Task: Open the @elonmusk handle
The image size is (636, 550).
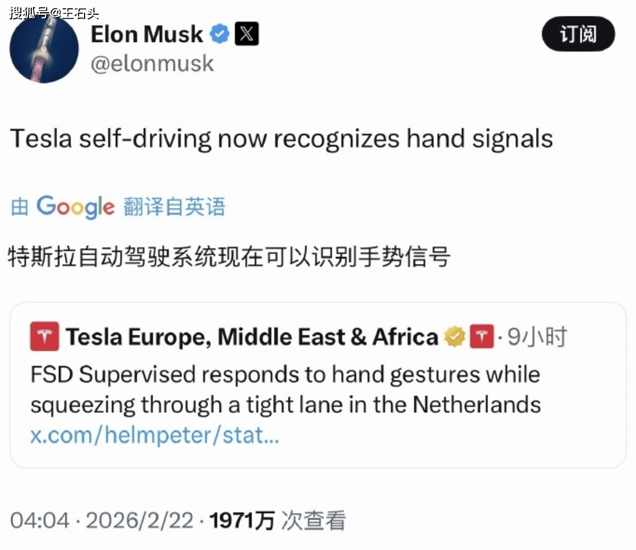Action: 152,64
